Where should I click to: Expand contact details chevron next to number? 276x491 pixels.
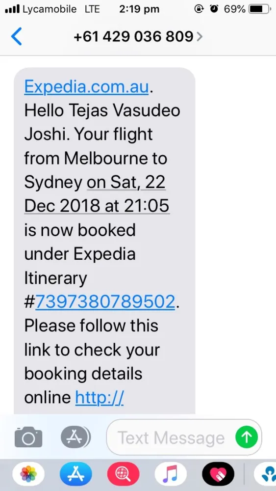point(199,37)
